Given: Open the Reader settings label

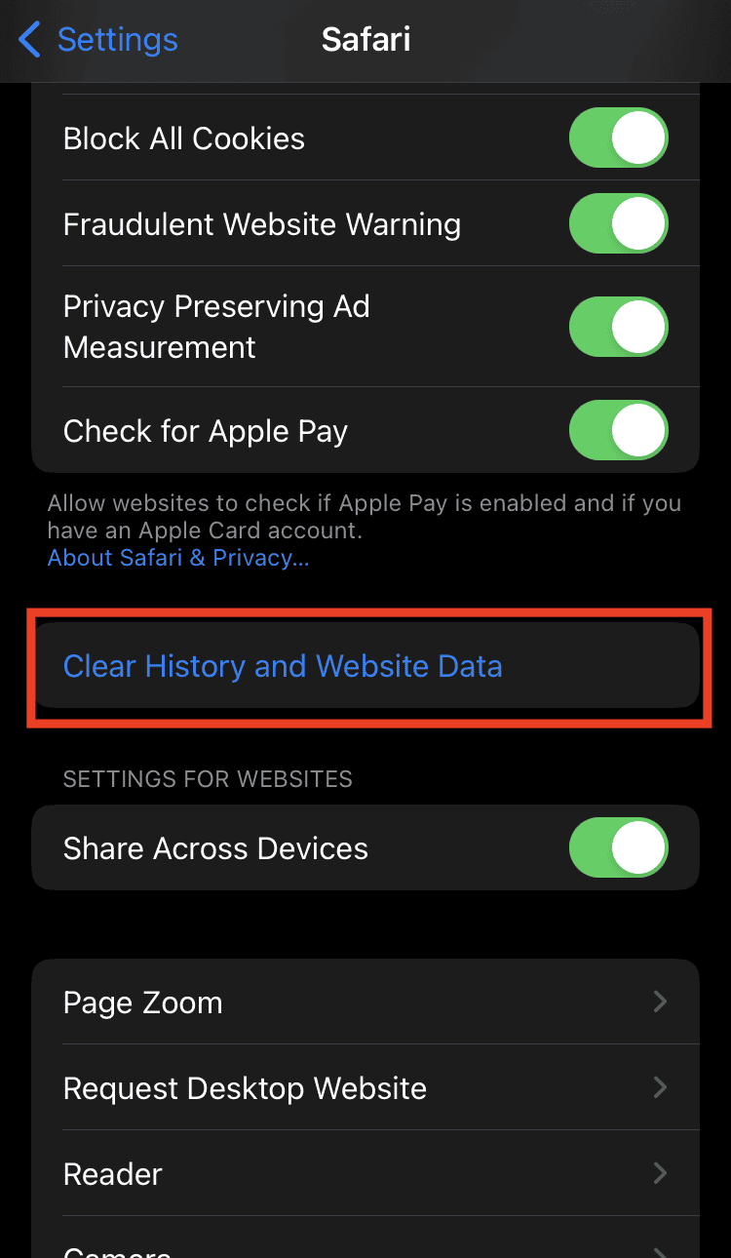Looking at the screenshot, I should pos(113,1174).
